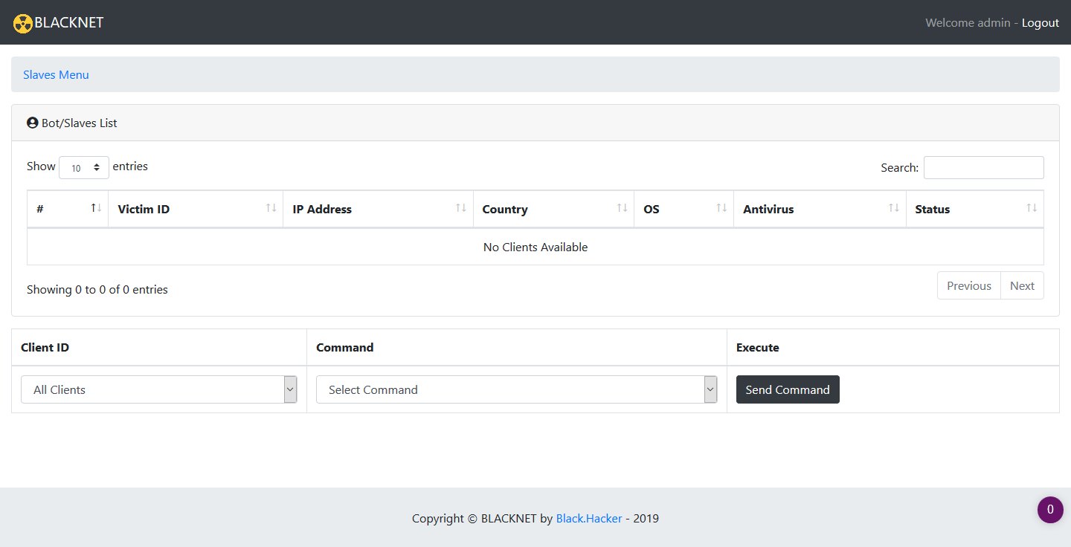Sort by OS column arrows
This screenshot has height=547, width=1071.
721,208
